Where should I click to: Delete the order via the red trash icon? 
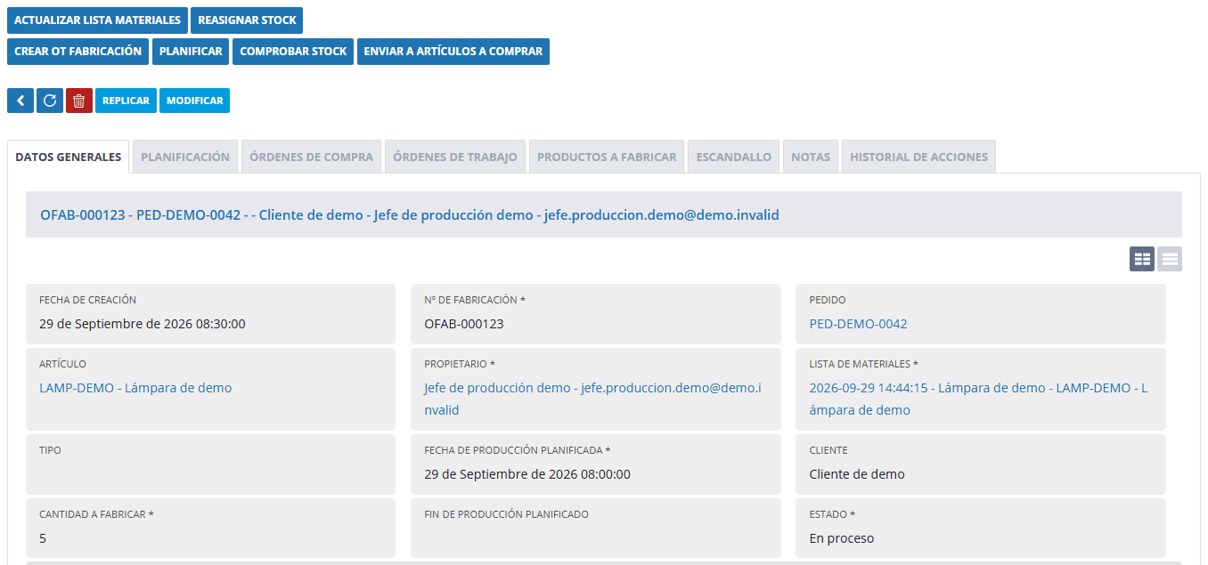coord(79,101)
